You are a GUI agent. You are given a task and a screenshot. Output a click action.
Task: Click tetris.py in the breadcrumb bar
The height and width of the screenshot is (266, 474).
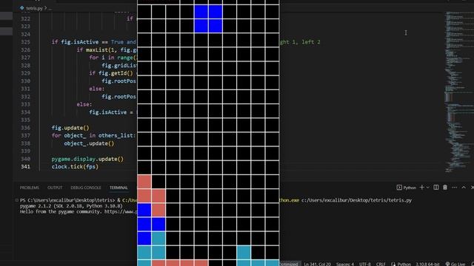pyautogui.click(x=34, y=8)
